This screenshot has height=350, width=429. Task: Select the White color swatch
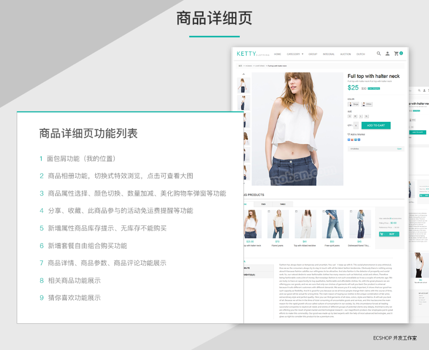[x=367, y=104]
